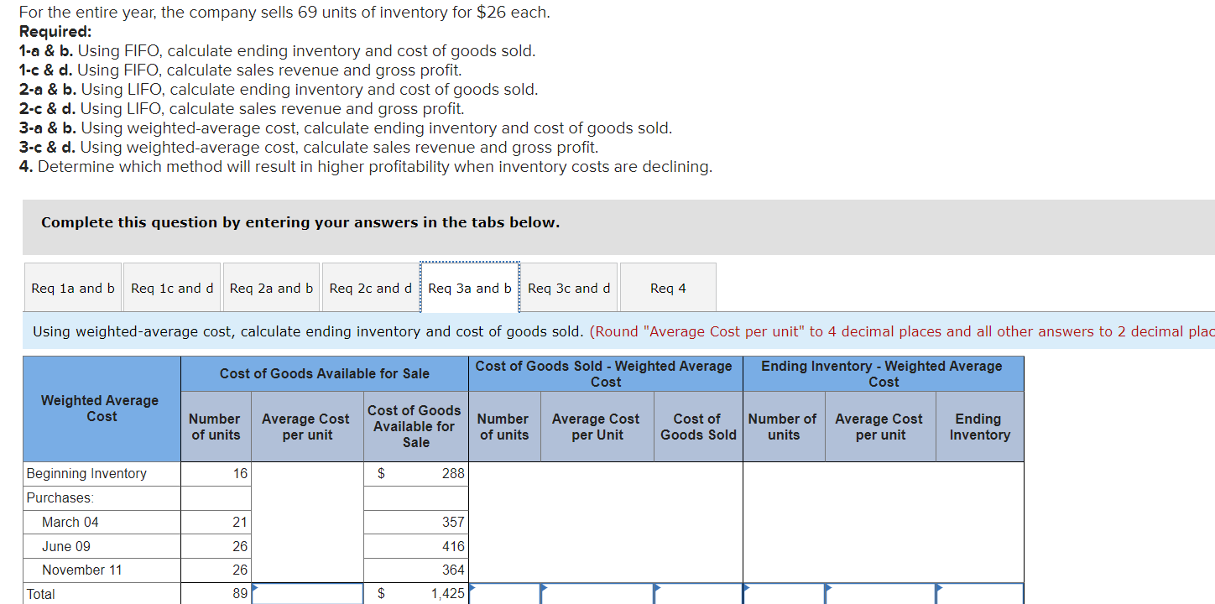Click the Average Cost per unit field under Ending Inventory
Screen dimensions: 1215x604
tap(879, 596)
